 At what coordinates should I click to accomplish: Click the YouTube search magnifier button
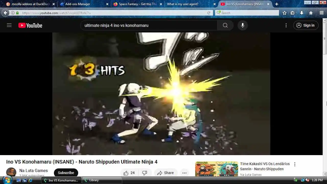point(225,25)
